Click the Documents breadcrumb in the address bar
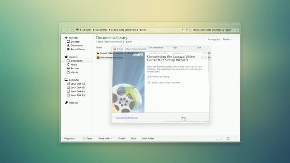This screenshot has height=163, width=290. pyautogui.click(x=101, y=30)
